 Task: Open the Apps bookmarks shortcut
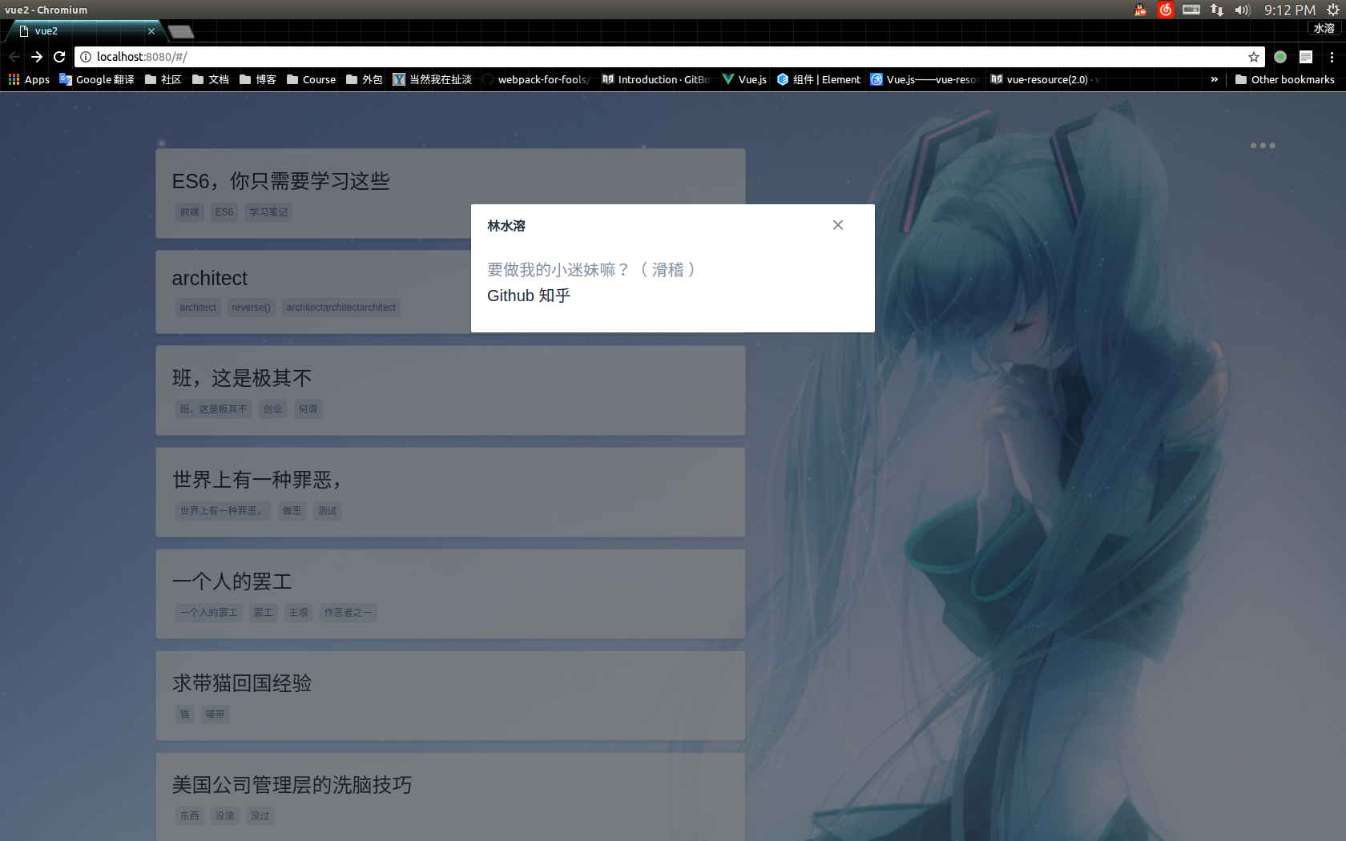pos(29,79)
